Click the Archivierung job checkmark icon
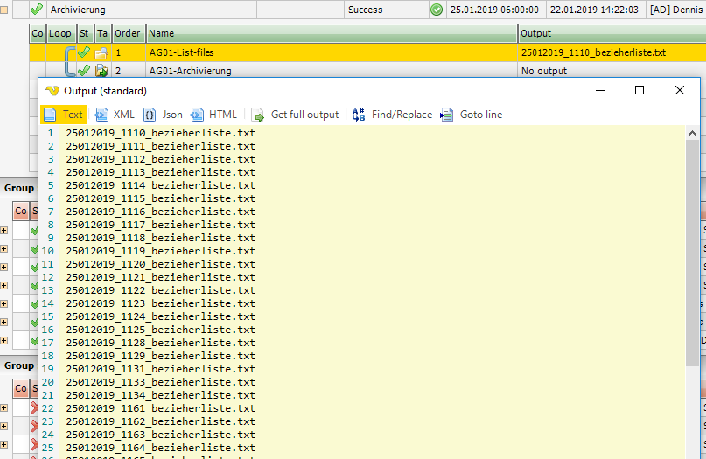The width and height of the screenshot is (706, 459). coord(37,10)
